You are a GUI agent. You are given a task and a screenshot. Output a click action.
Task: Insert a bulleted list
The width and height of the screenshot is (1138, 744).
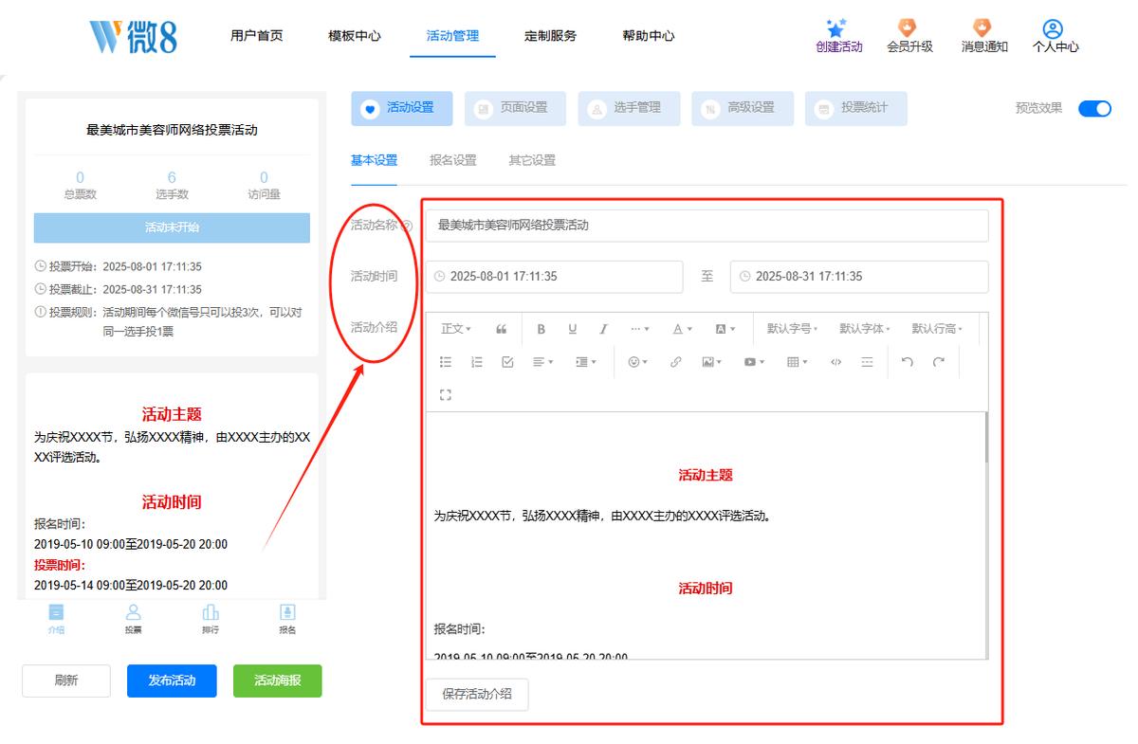coord(446,362)
